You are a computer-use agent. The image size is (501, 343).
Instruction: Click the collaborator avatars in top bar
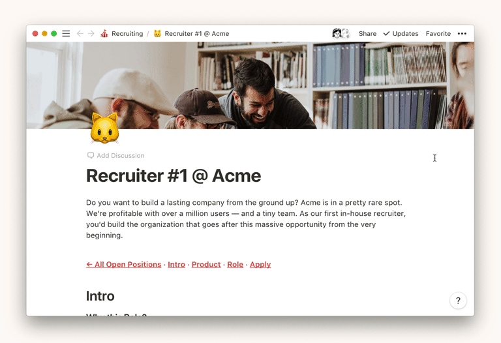(341, 33)
